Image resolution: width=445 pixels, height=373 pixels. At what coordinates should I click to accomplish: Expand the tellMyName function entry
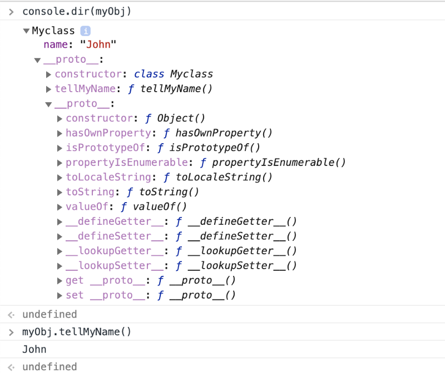tap(49, 89)
